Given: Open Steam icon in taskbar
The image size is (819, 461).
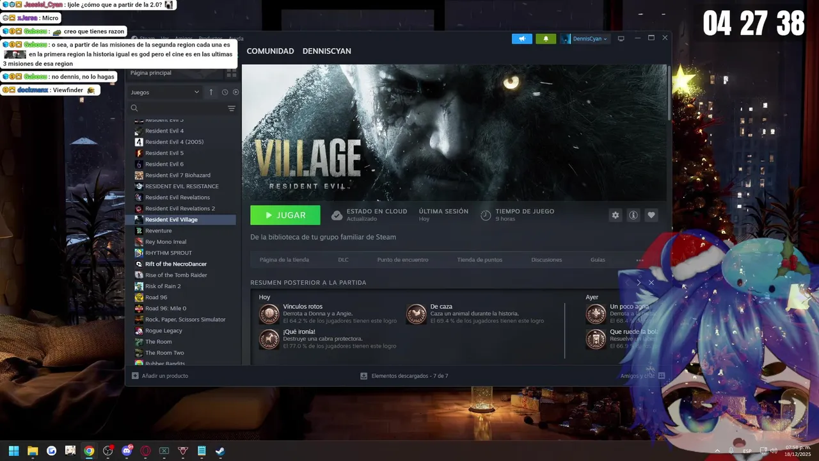Looking at the screenshot, I should pyautogui.click(x=220, y=451).
